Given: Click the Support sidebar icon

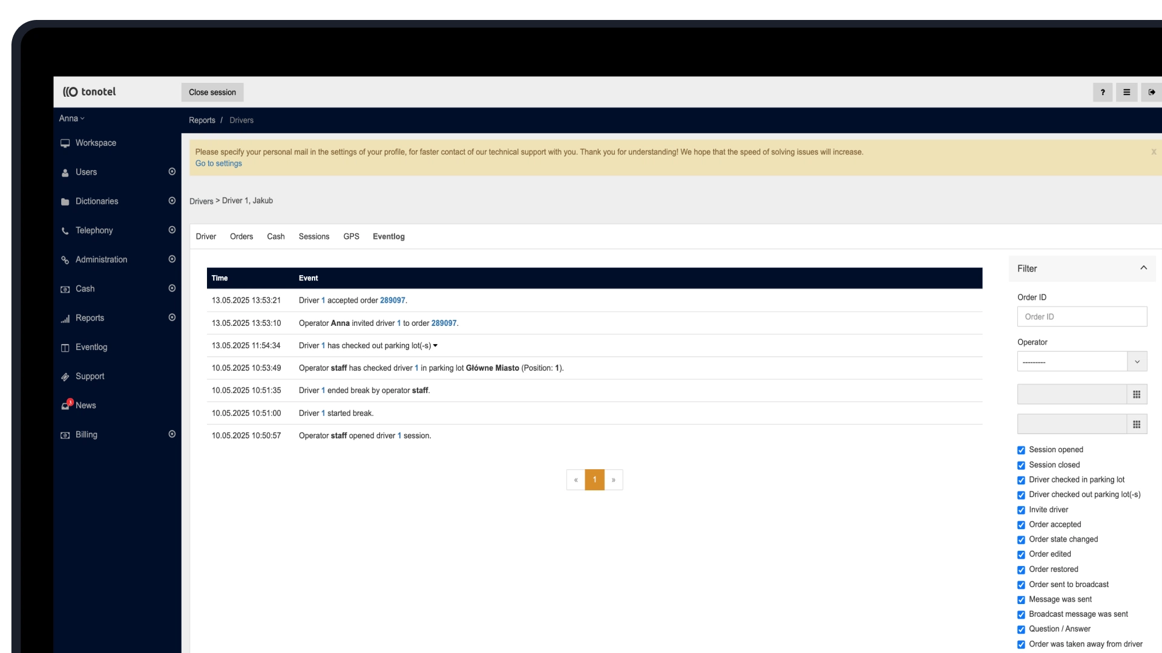Looking at the screenshot, I should tap(65, 377).
